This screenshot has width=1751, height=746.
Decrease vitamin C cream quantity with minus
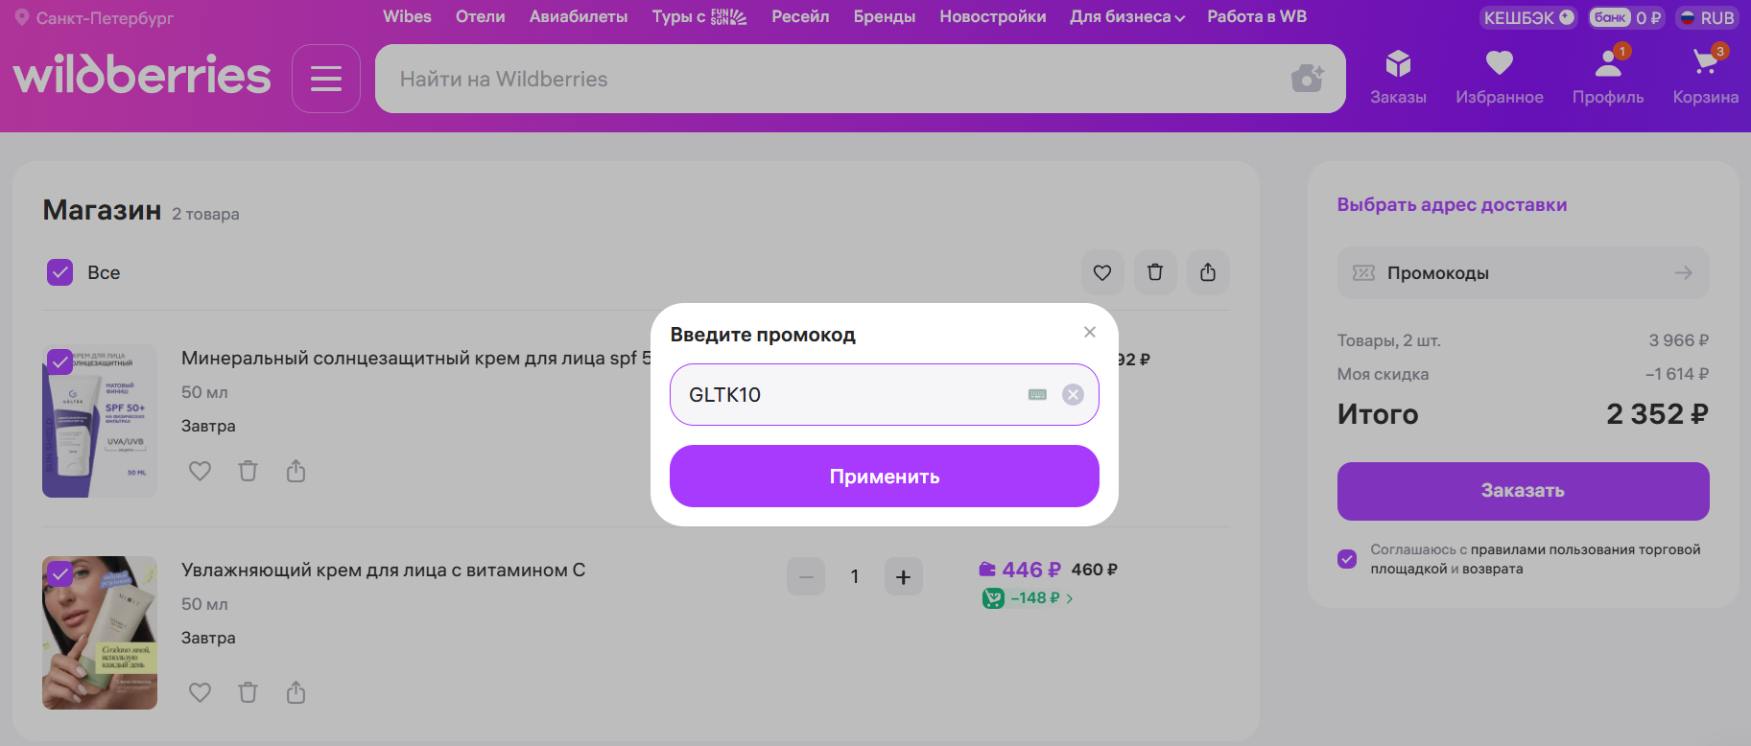806,576
